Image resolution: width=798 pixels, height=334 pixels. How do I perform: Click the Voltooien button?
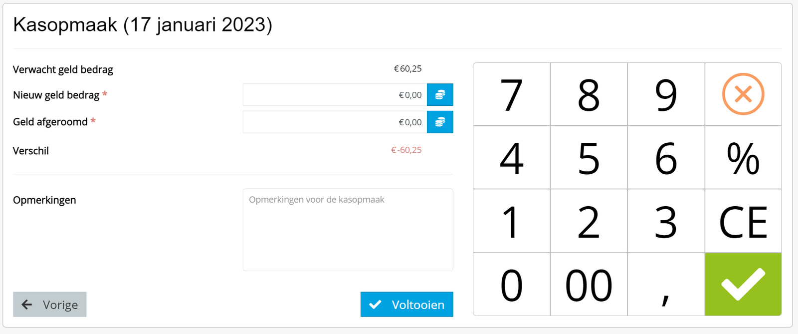407,305
